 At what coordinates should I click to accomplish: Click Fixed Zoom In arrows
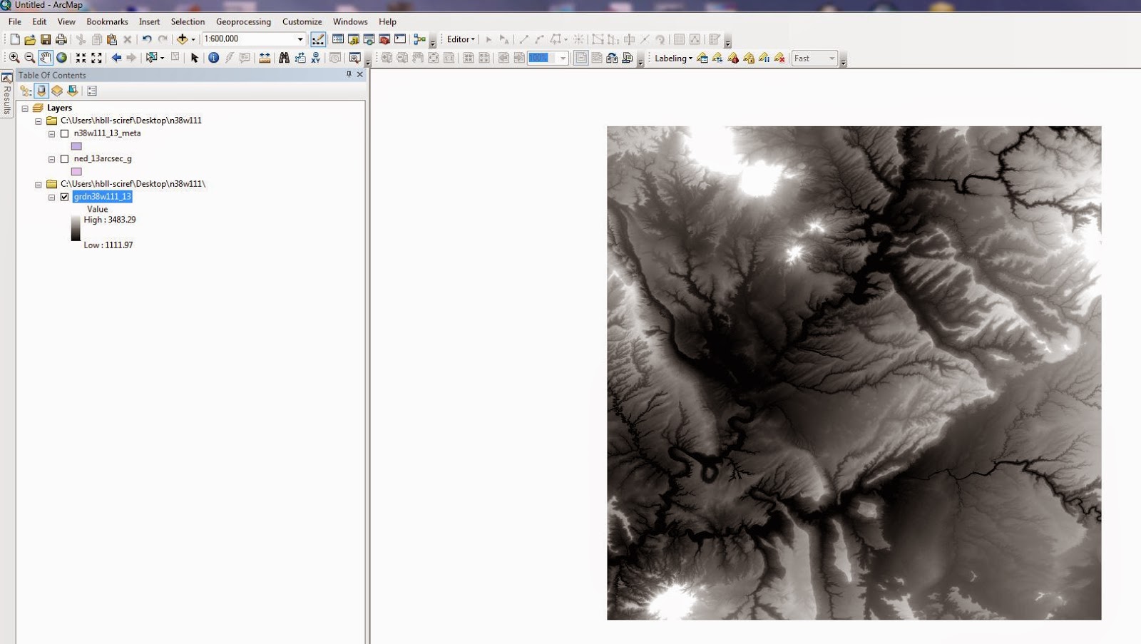[81, 58]
